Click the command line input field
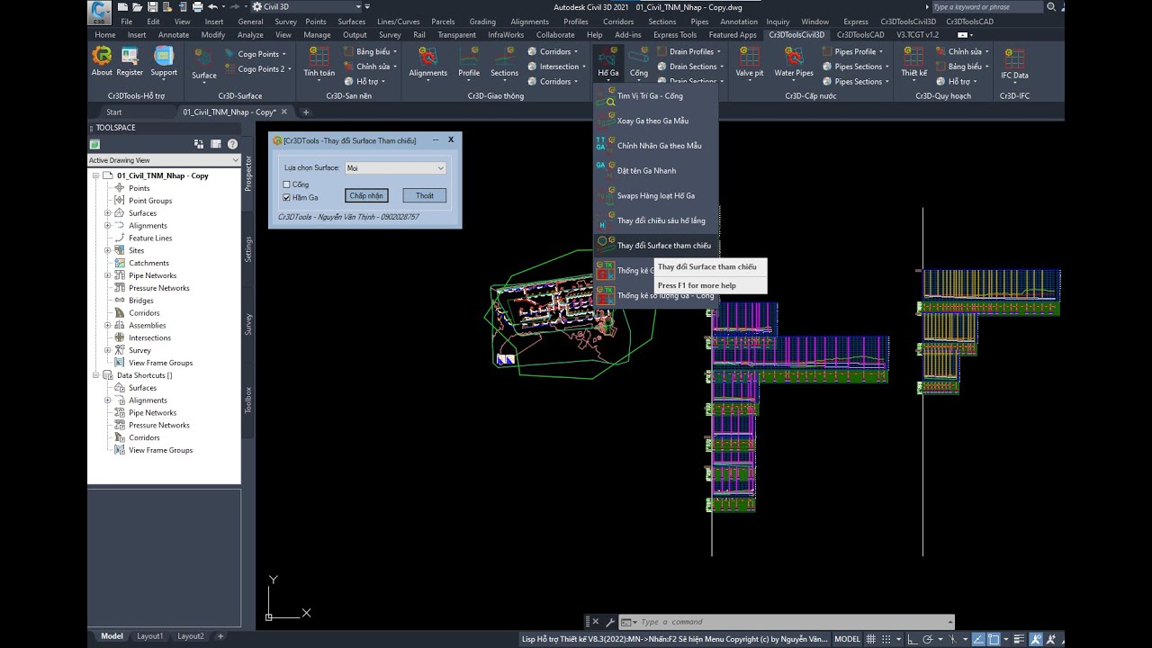Viewport: 1152px width, 648px height. [x=792, y=622]
